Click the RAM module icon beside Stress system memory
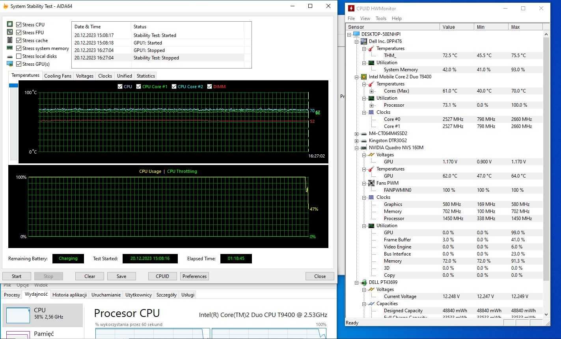Viewport: 561px width, 339px height. click(10, 48)
